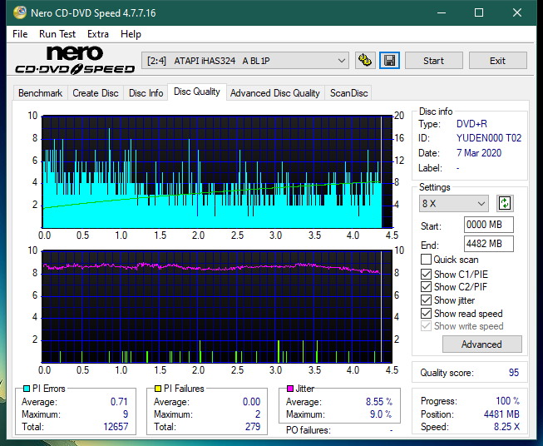Click the Advanced settings button

click(x=481, y=344)
